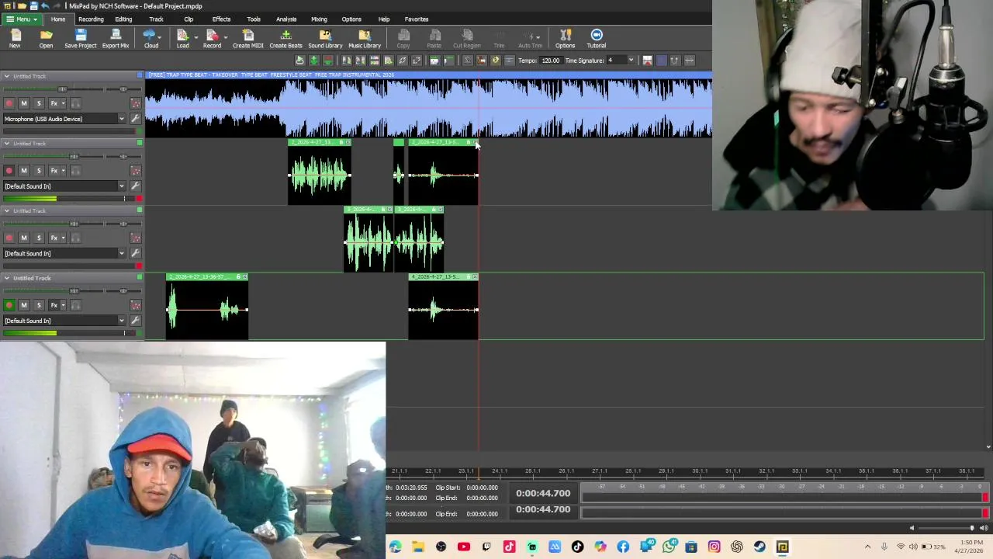Open the Music Library
993x559 pixels.
(x=365, y=39)
